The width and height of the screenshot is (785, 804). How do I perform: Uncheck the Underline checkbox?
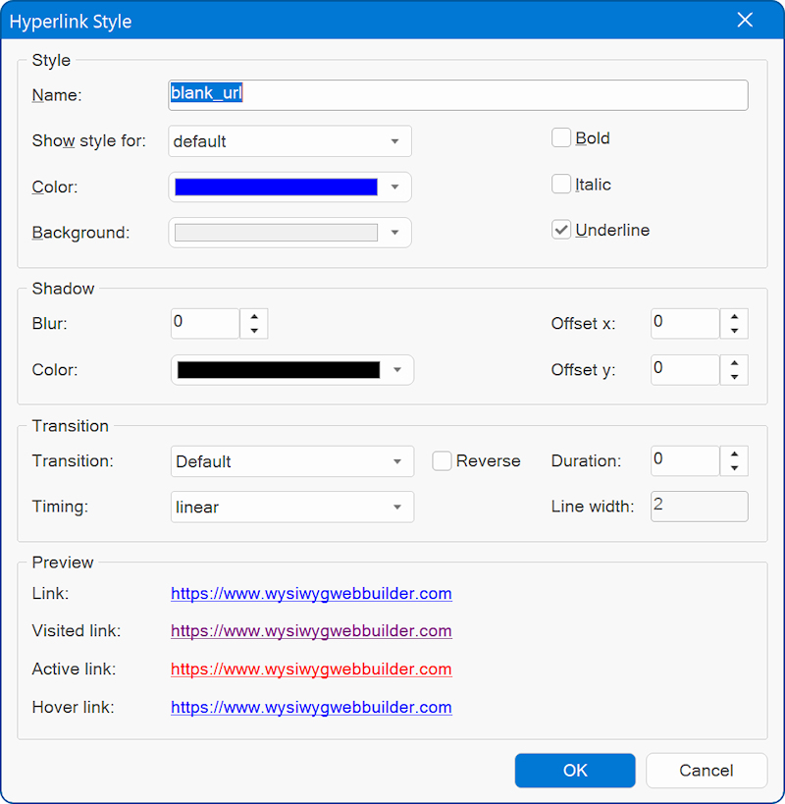click(x=561, y=230)
